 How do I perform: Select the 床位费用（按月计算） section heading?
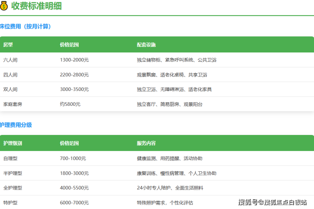click(25, 27)
